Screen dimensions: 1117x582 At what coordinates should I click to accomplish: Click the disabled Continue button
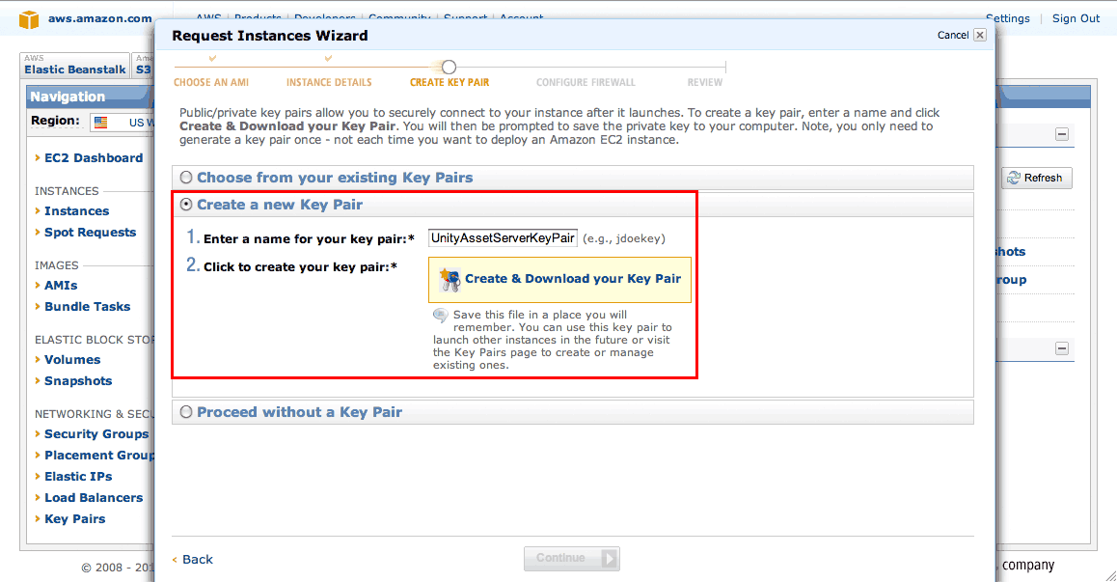(572, 559)
